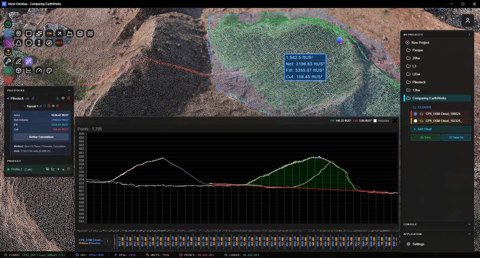Select the location pin marker tool
This screenshot has width=480, height=258.
tap(19, 34)
